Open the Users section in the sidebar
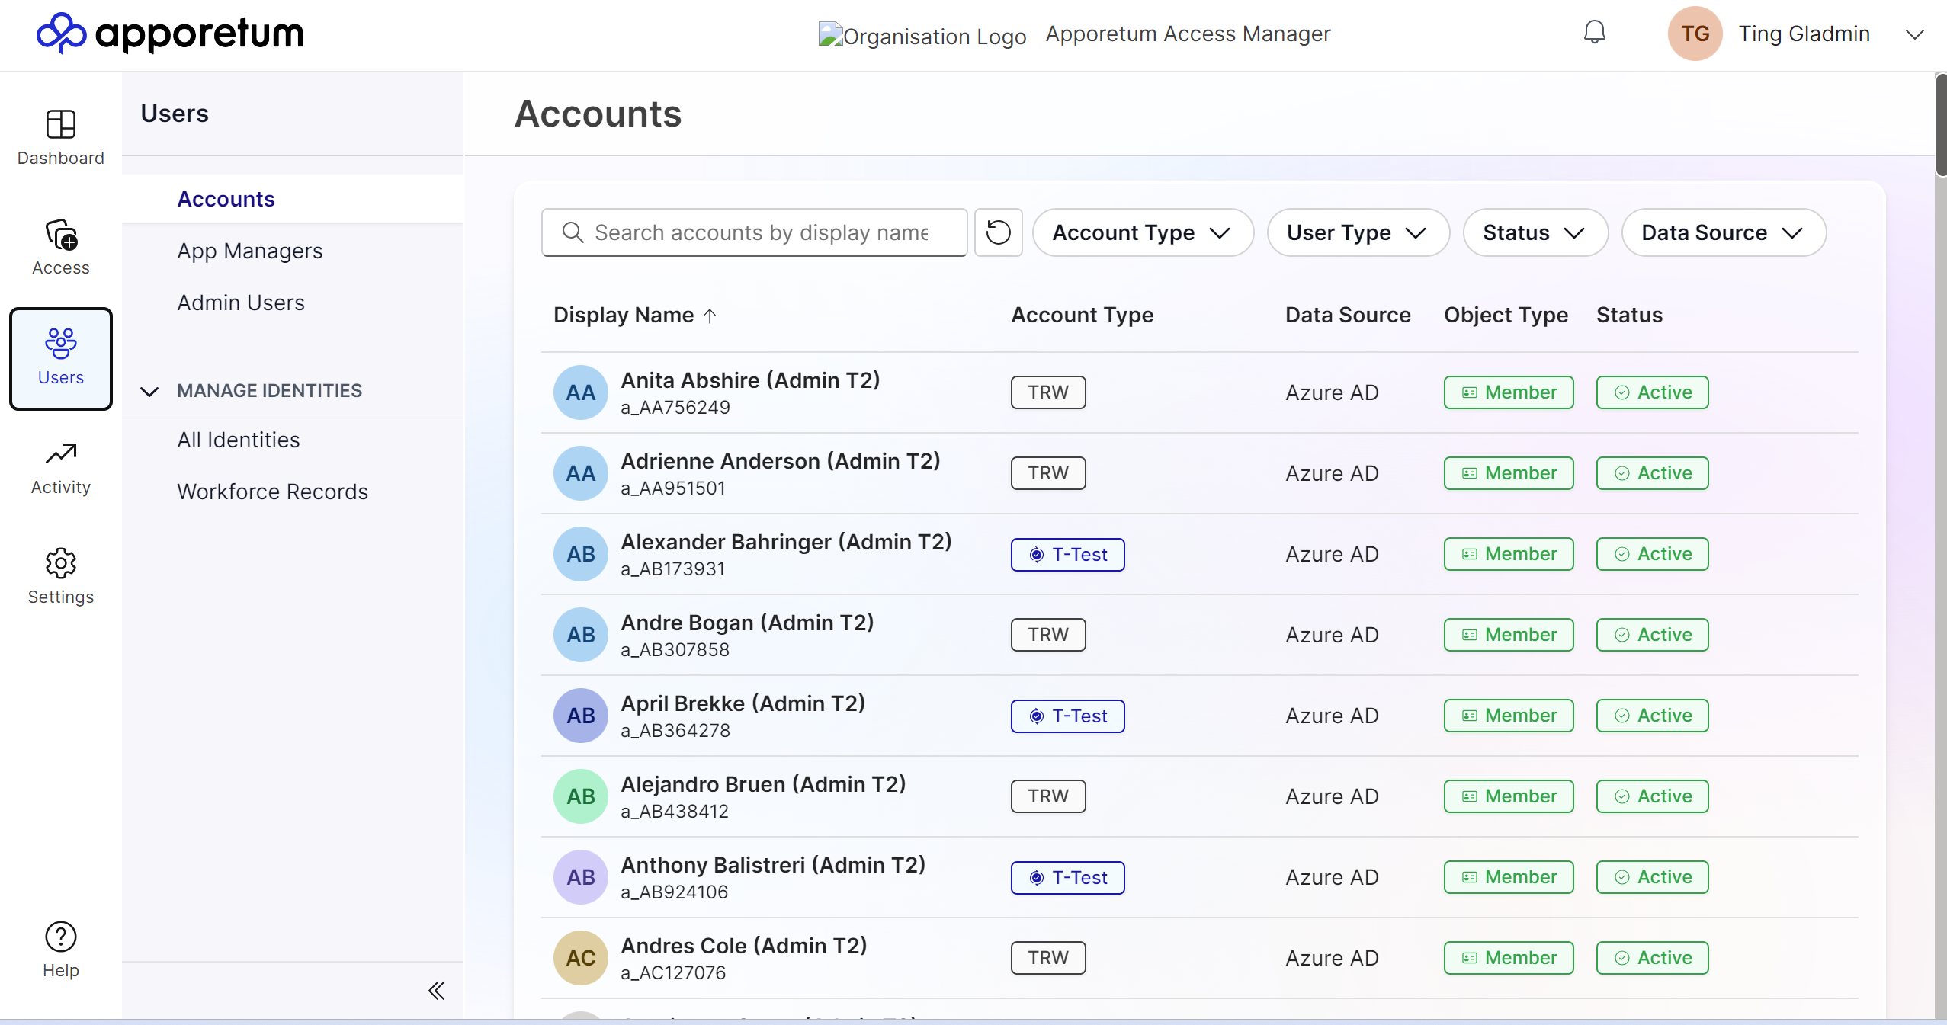This screenshot has height=1025, width=1947. 61,358
